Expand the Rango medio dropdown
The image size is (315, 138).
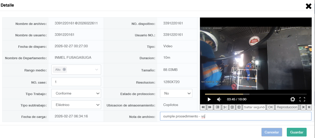[97, 70]
